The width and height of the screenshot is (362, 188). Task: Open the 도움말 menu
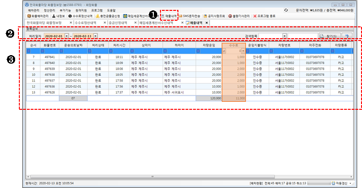click(x=111, y=10)
